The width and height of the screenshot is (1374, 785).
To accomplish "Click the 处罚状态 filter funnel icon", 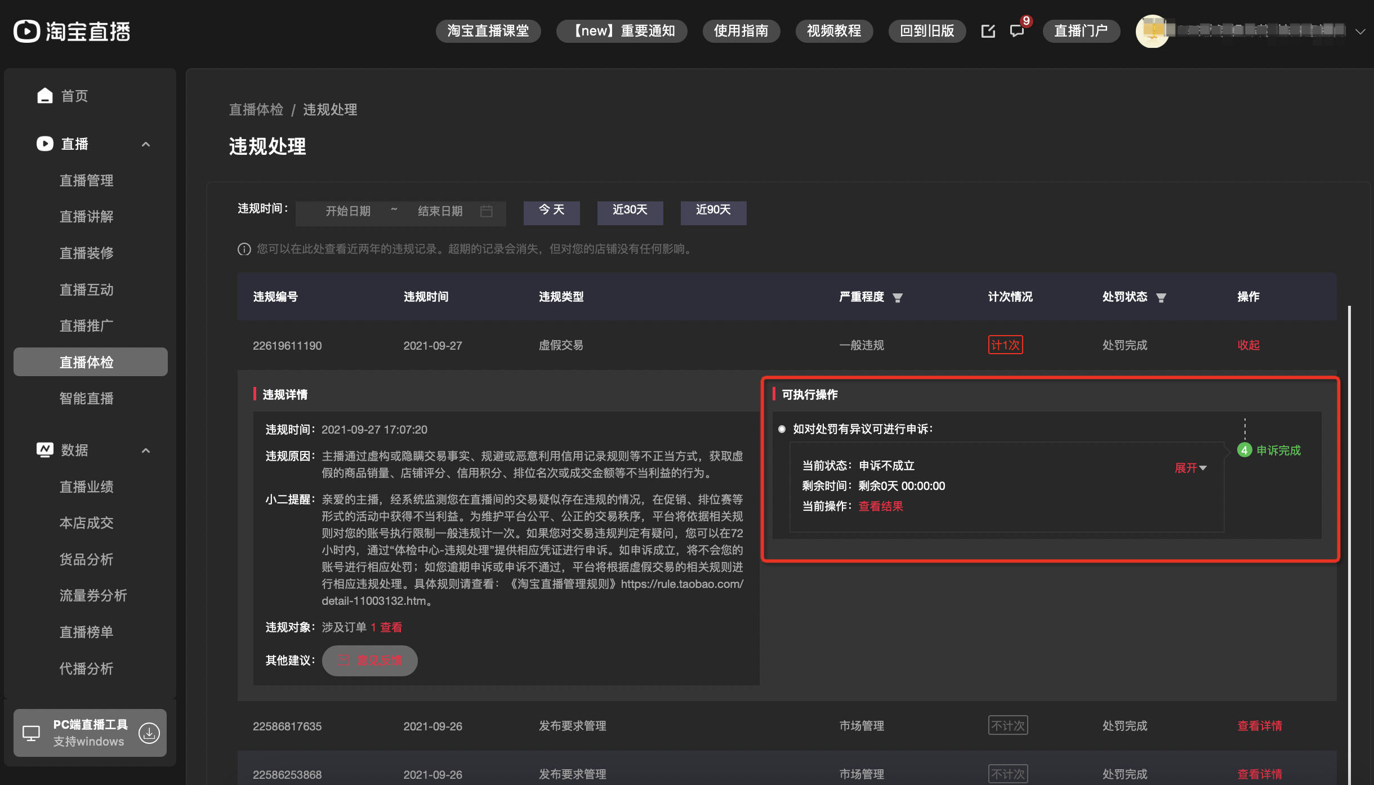I will point(1161,297).
